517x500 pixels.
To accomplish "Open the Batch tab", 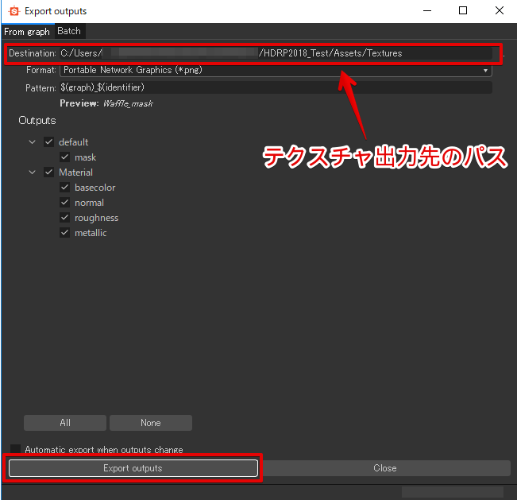I will [69, 31].
